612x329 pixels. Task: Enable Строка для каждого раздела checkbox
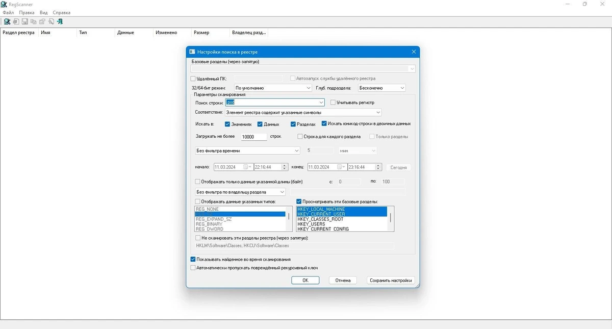click(300, 137)
